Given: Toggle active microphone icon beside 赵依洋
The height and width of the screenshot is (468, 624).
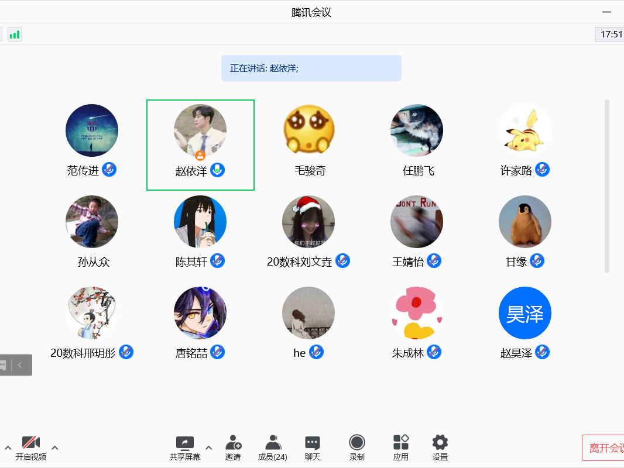Looking at the screenshot, I should click(218, 170).
